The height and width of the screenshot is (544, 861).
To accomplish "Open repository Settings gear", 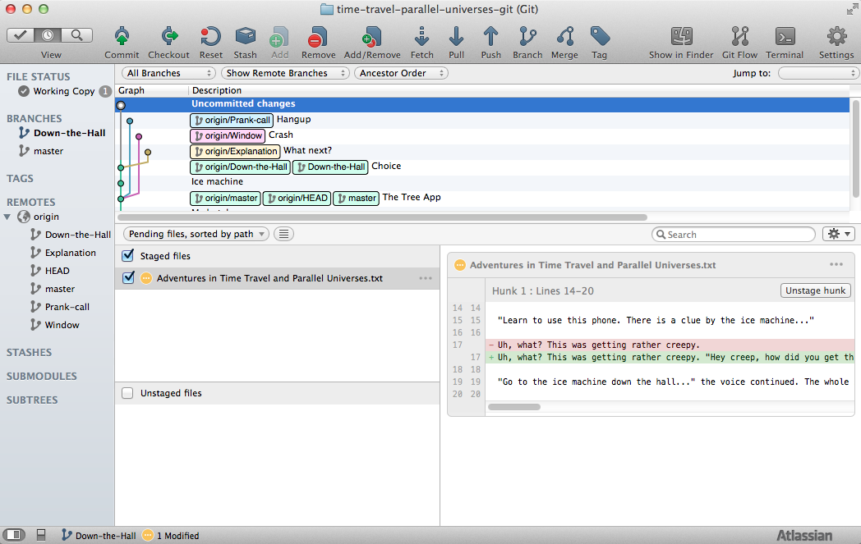I will pos(836,37).
